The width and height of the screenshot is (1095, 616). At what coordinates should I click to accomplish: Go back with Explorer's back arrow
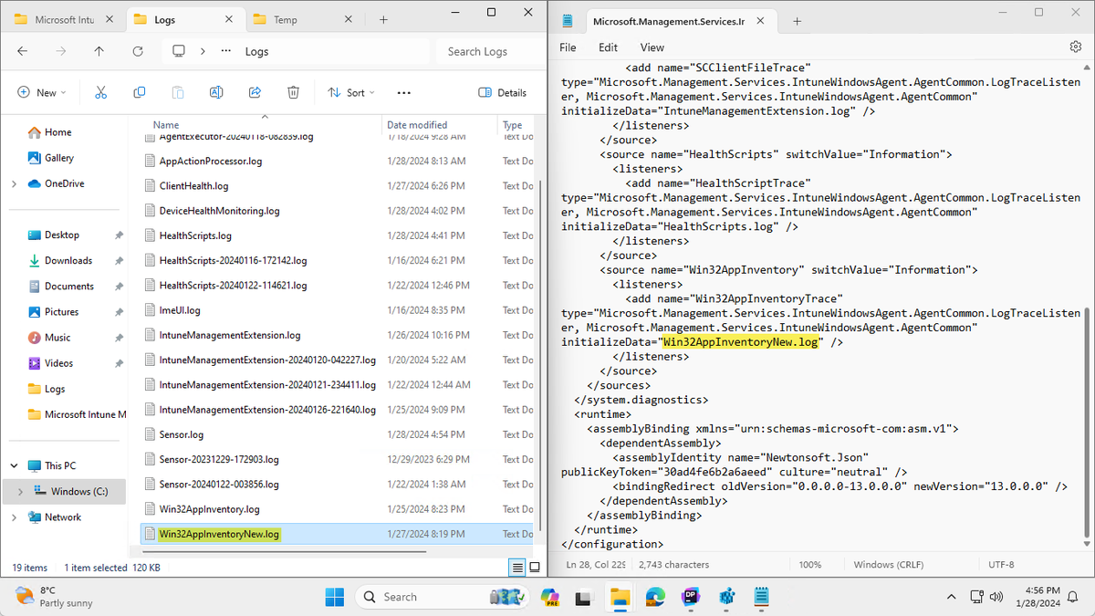pyautogui.click(x=23, y=52)
